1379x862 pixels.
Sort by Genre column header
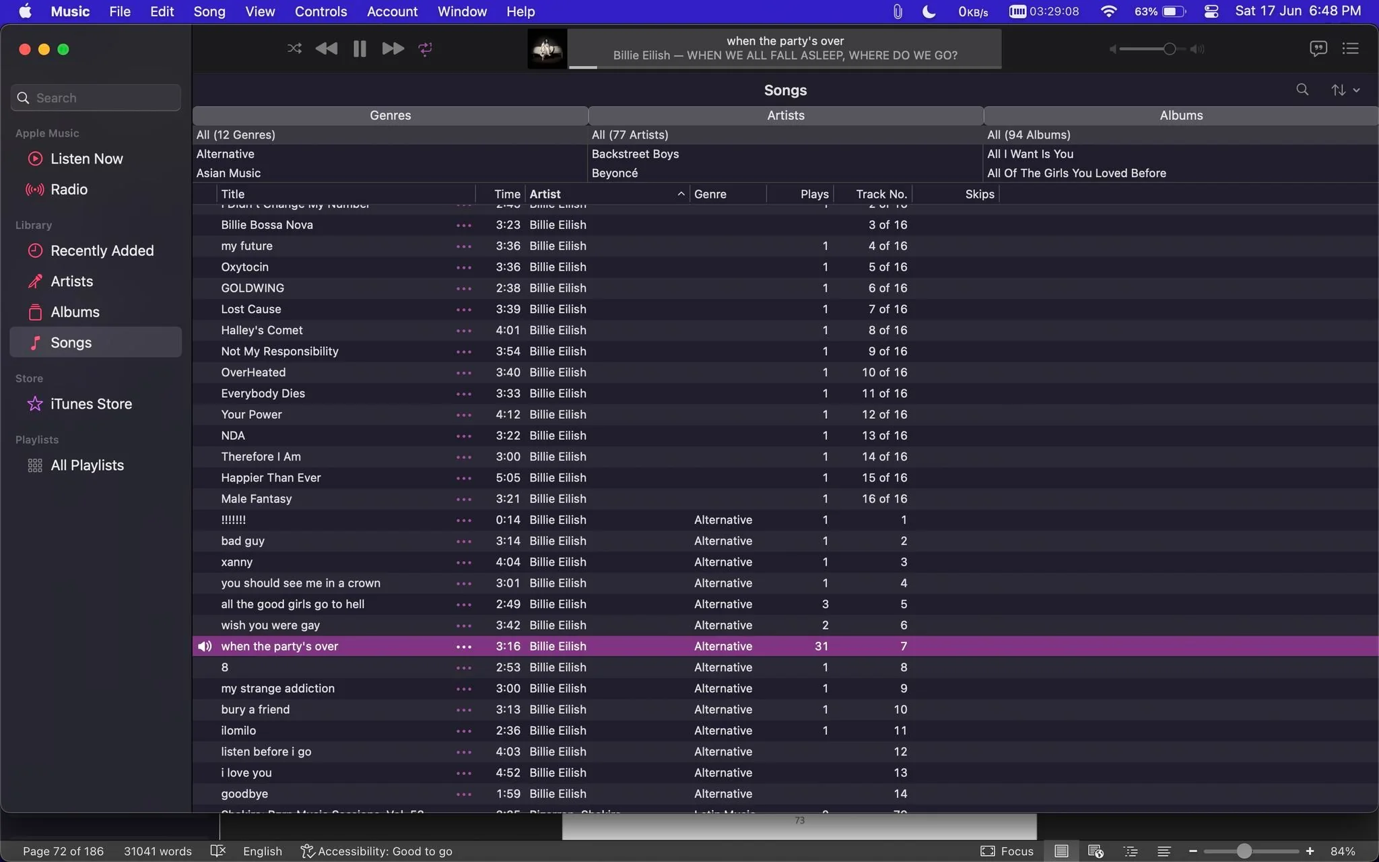(x=728, y=194)
